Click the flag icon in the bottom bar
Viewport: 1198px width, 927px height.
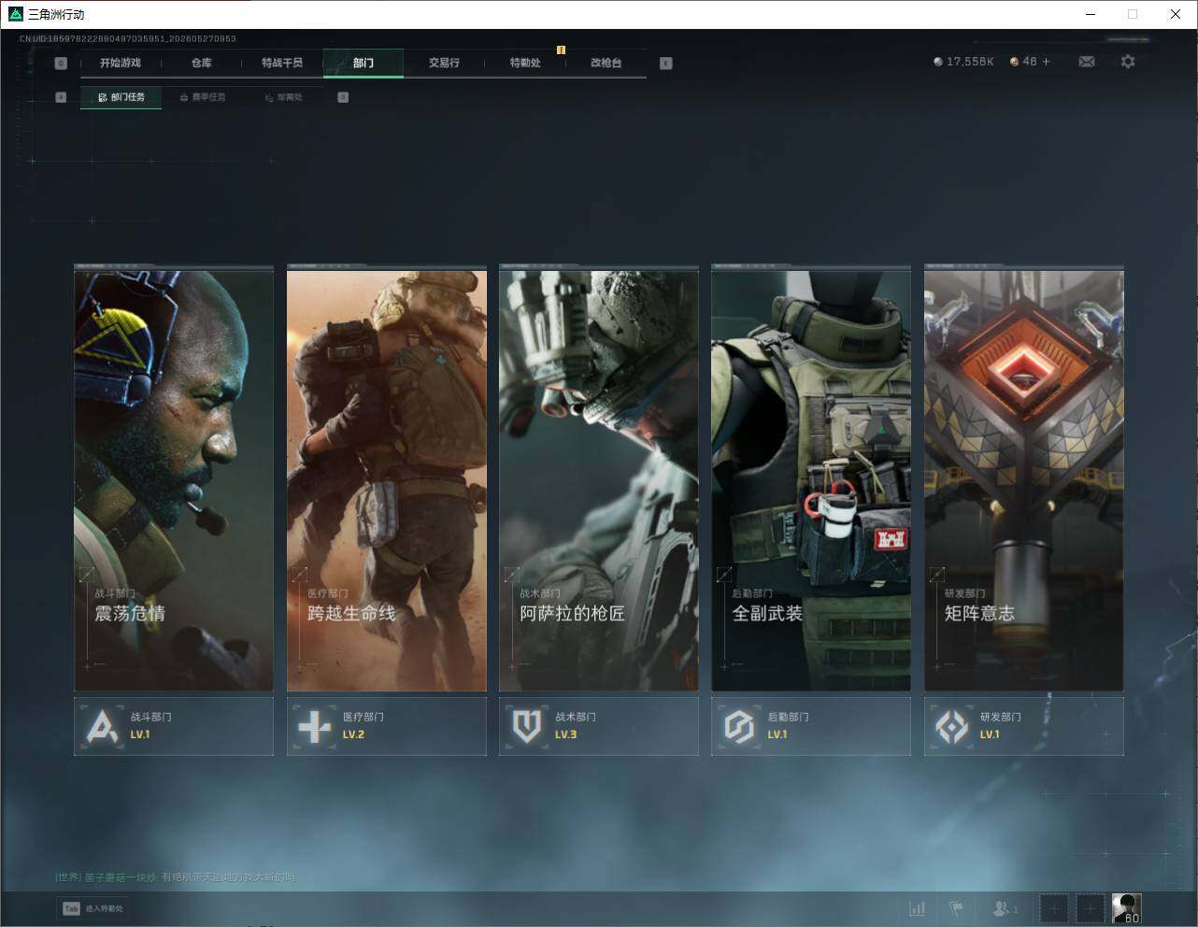point(957,908)
